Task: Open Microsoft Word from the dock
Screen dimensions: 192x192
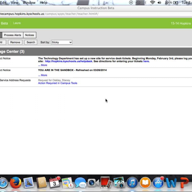Action: point(171,183)
